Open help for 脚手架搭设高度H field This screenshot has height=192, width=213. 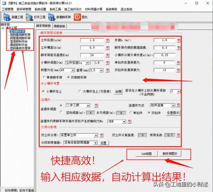coord(107,55)
